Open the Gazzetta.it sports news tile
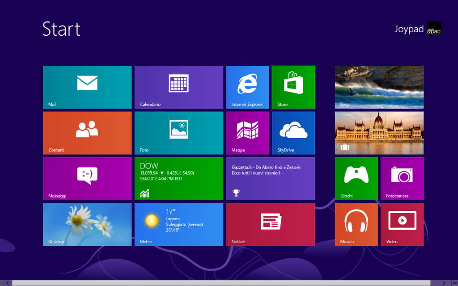The width and height of the screenshot is (458, 286). pos(271,179)
